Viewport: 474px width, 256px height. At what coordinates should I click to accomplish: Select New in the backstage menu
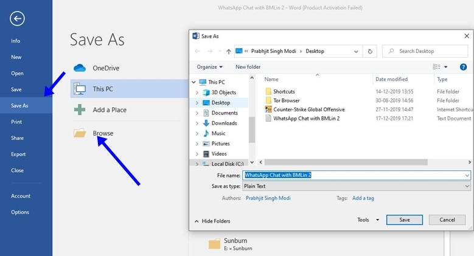pos(16,57)
